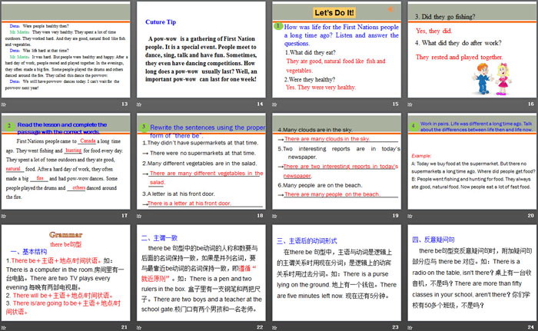
Task: Click the slide number 14 label
Action: tap(260, 104)
